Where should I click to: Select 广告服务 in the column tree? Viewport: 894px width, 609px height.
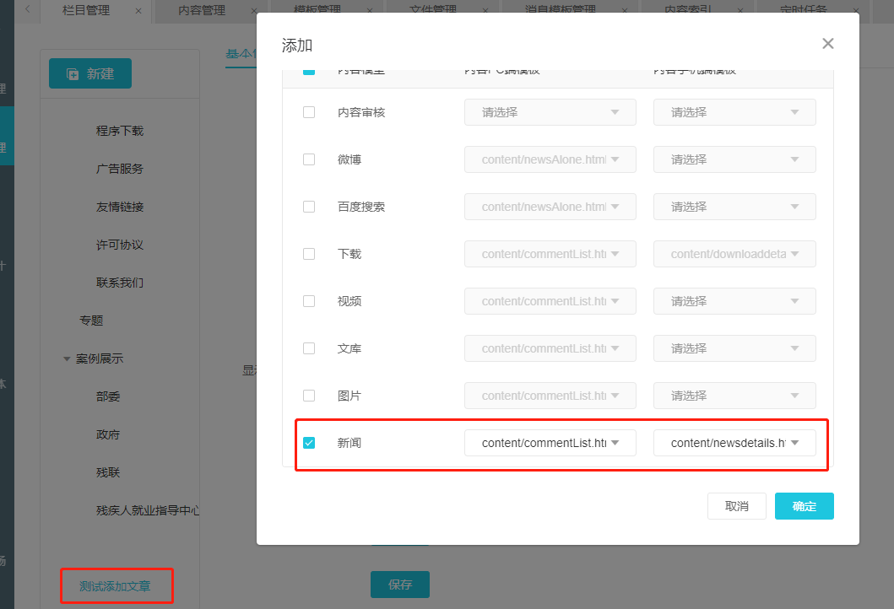(120, 170)
